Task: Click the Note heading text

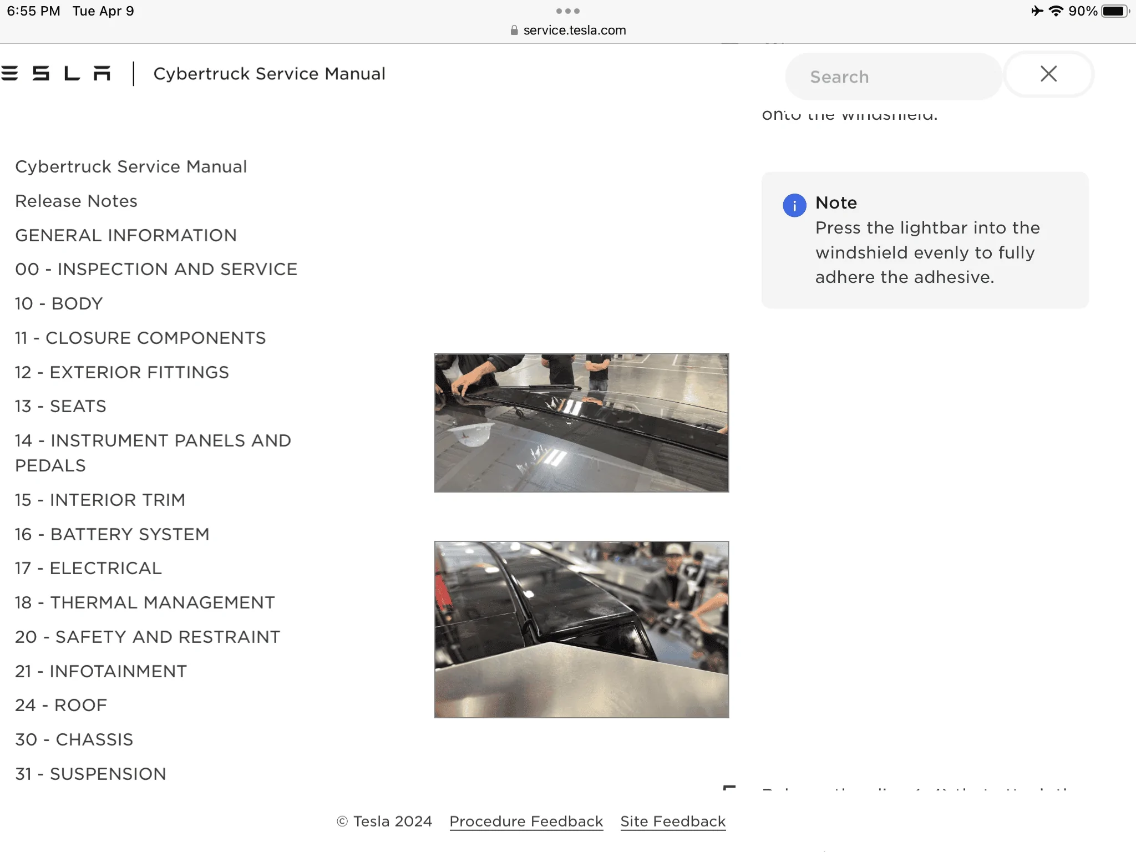Action: click(x=836, y=202)
